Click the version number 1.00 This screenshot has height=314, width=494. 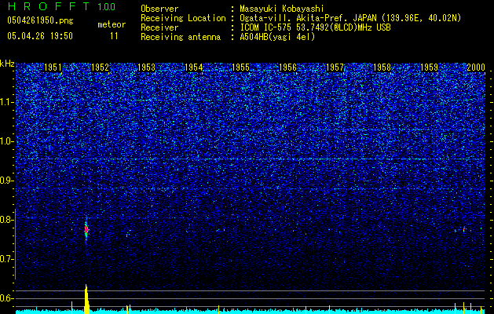click(x=107, y=6)
